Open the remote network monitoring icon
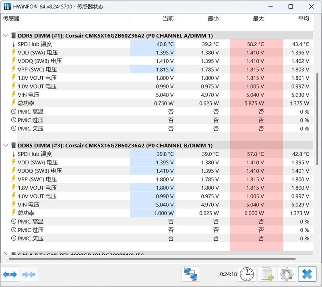 click(191, 274)
